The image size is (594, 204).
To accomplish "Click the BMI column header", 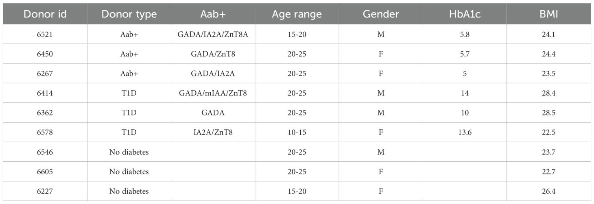I will (x=549, y=14).
